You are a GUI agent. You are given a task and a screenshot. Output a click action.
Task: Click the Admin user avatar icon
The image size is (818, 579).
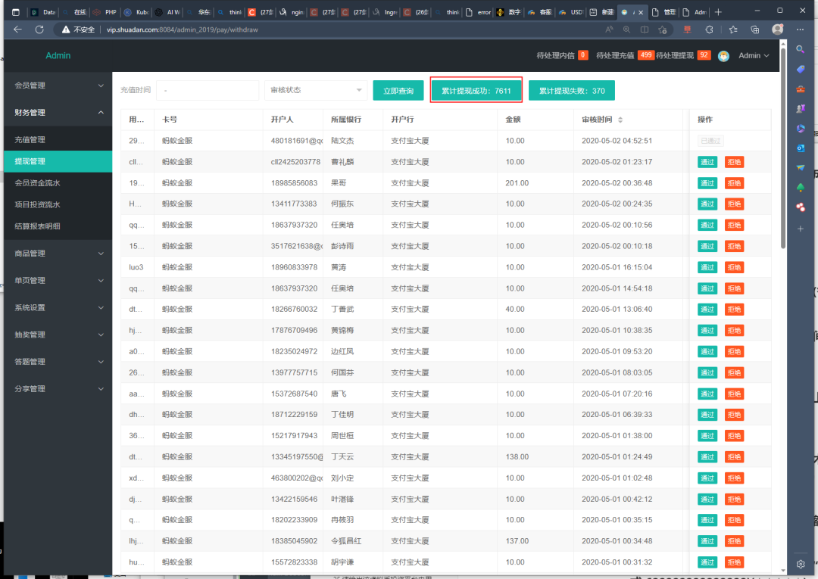coord(723,56)
